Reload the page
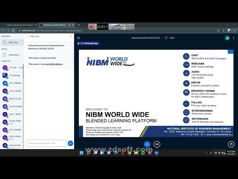Image resolution: width=238 pixels, height=179 pixels. (x=13, y=31)
